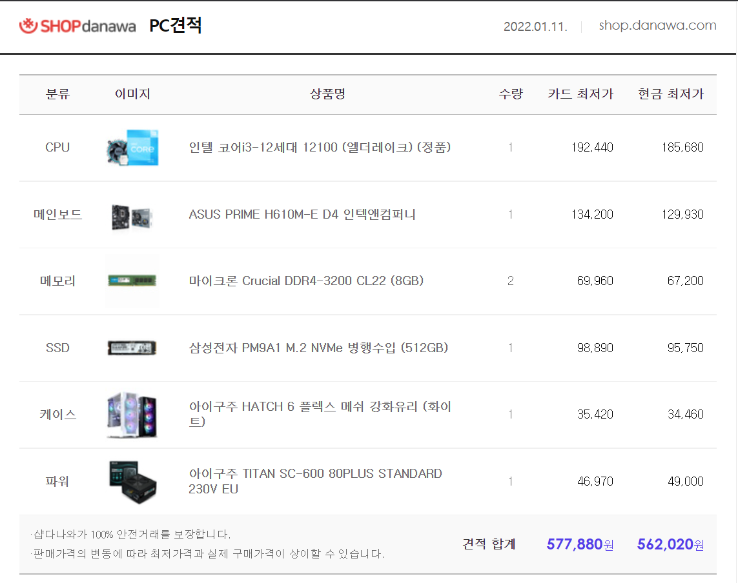
Task: Open the shop.danawa.com link
Action: point(657,25)
